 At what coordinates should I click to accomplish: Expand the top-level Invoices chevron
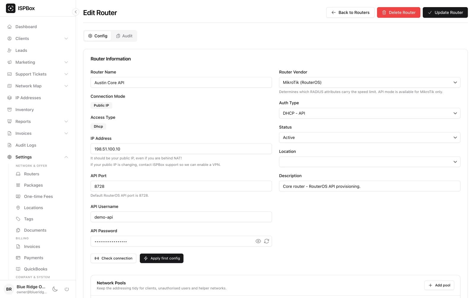tap(66, 133)
